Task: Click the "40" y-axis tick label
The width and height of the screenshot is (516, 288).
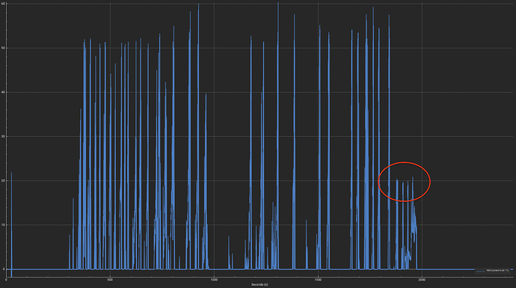Action: click(3, 93)
